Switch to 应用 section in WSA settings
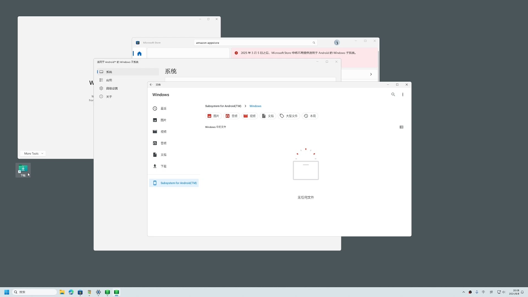The image size is (528, 297). click(108, 80)
